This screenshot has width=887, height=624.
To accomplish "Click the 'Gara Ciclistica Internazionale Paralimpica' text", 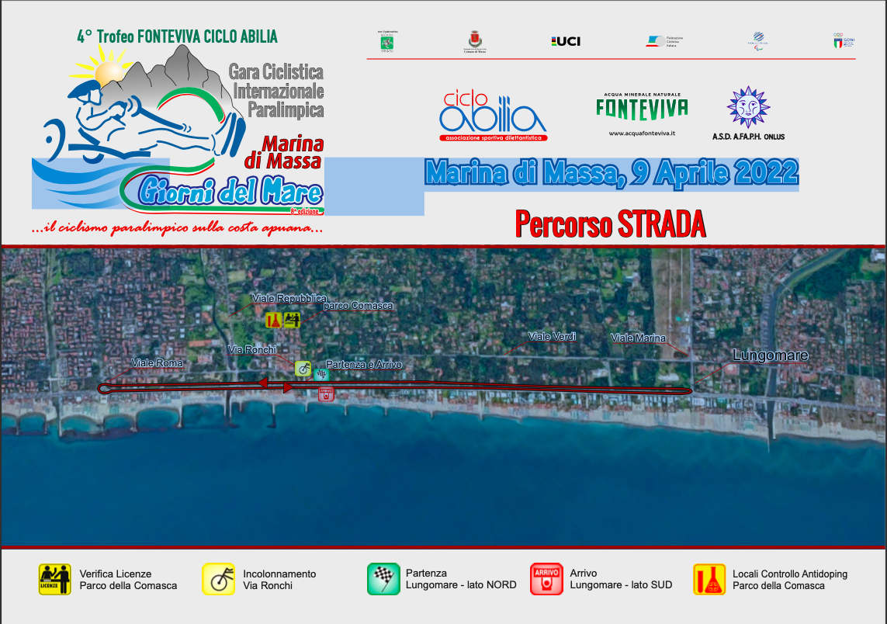I will coord(276,91).
